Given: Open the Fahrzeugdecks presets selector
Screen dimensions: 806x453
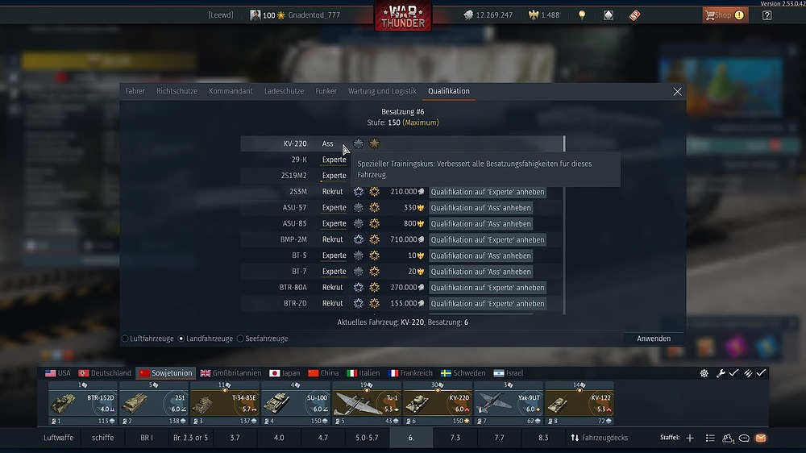Looking at the screenshot, I should 600,438.
